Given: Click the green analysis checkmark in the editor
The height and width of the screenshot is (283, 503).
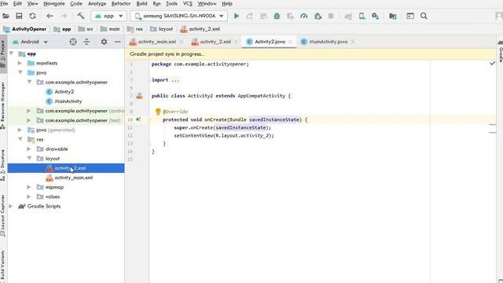Looking at the screenshot, I should click(492, 64).
